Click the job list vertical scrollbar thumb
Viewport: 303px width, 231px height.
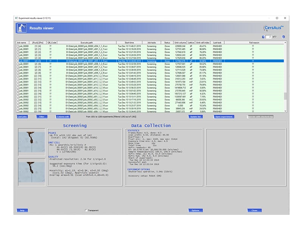pyautogui.click(x=285, y=96)
